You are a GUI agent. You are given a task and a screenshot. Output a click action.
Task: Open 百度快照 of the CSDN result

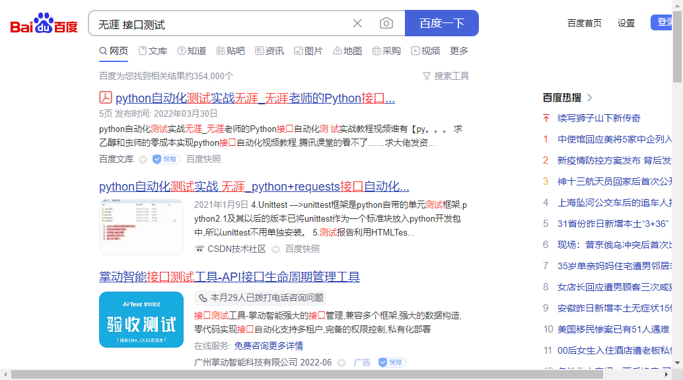coord(303,249)
